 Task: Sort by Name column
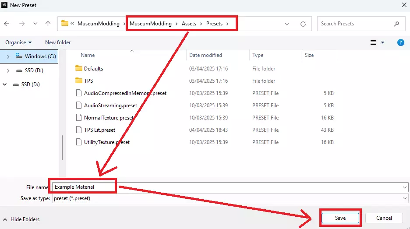coord(88,55)
